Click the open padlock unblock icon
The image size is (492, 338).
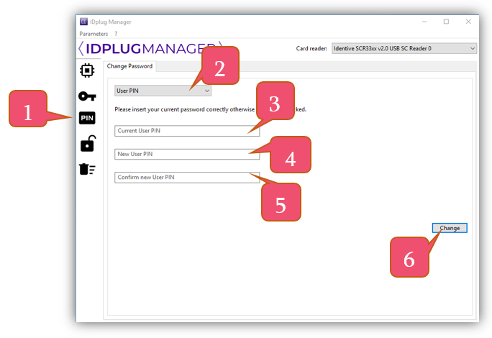tap(87, 144)
